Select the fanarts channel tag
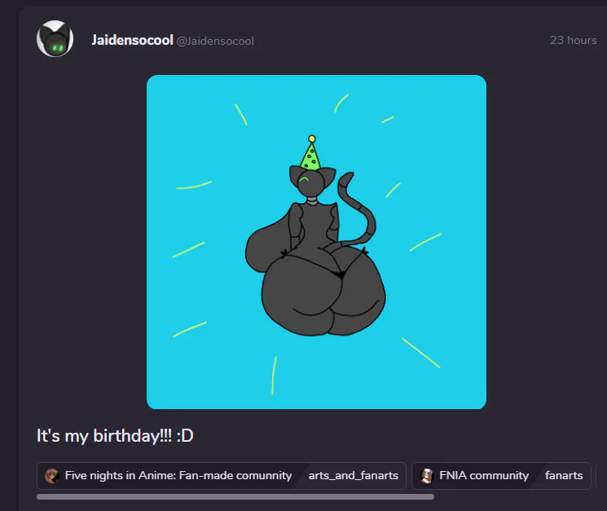This screenshot has width=607, height=511. [x=564, y=475]
